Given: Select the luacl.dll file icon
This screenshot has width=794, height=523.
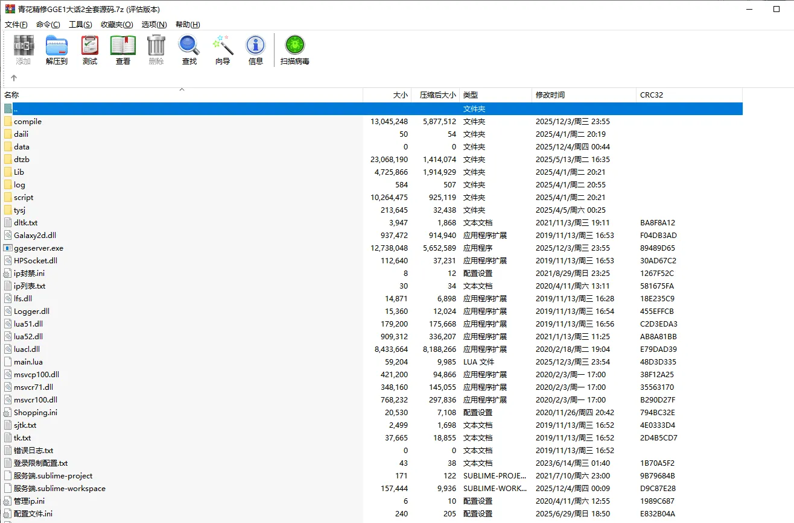Looking at the screenshot, I should (x=8, y=349).
